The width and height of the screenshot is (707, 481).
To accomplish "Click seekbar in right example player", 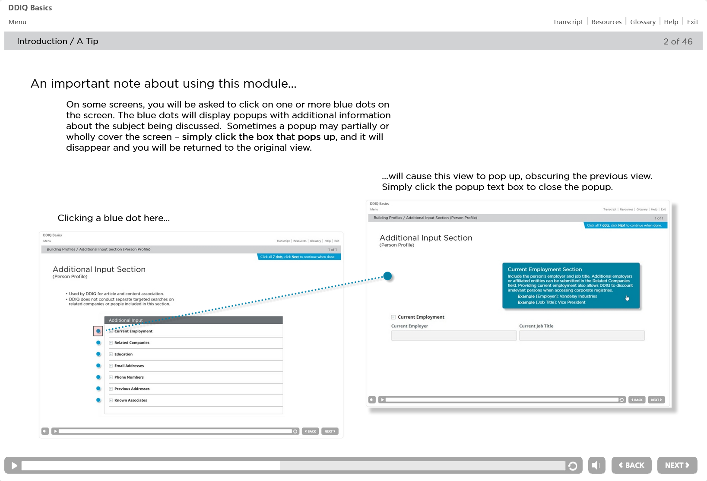I will (502, 400).
